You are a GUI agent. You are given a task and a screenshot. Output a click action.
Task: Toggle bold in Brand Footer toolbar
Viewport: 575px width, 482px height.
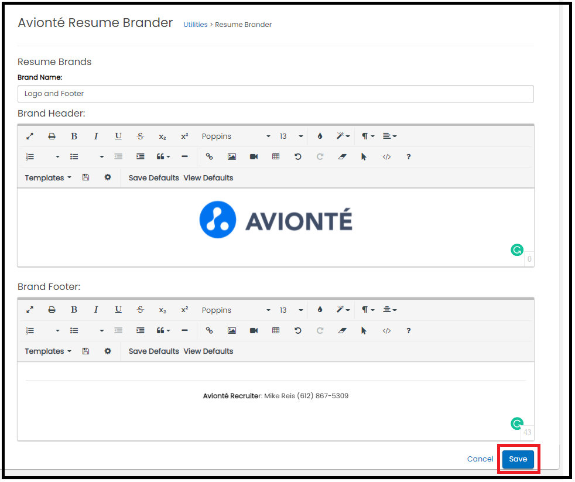(x=74, y=310)
